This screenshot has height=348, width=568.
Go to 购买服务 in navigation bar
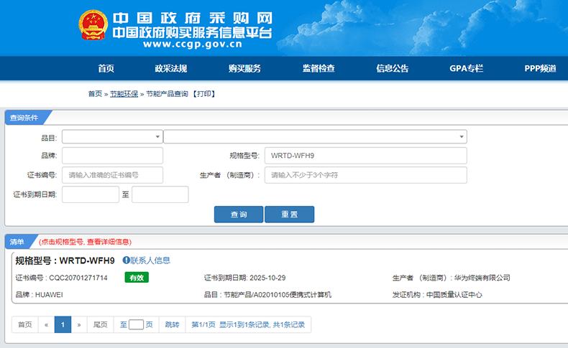coord(244,69)
